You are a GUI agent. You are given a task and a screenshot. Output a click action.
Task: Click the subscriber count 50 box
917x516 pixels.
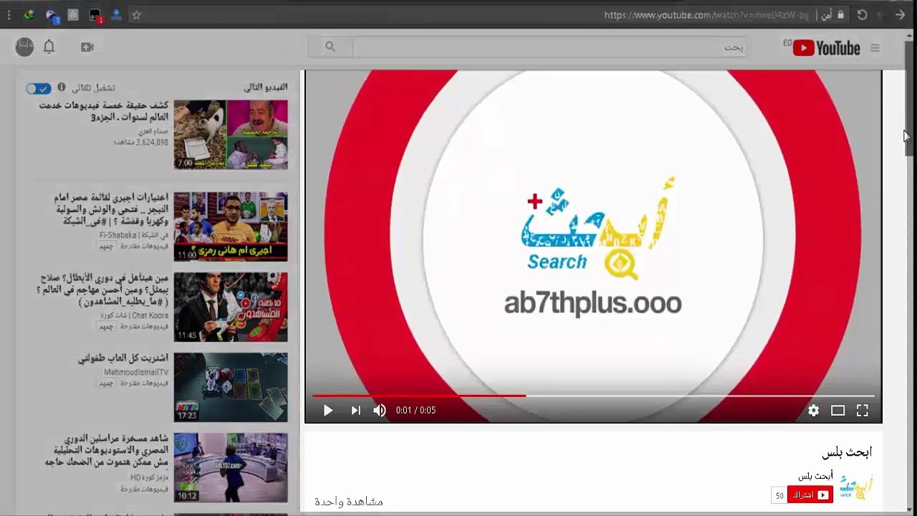point(779,495)
